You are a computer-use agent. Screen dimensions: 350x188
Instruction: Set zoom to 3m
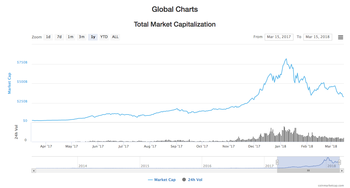[82, 37]
